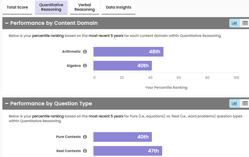
Task: Click the Performance by Content Domain heading
Action: (x=54, y=23)
